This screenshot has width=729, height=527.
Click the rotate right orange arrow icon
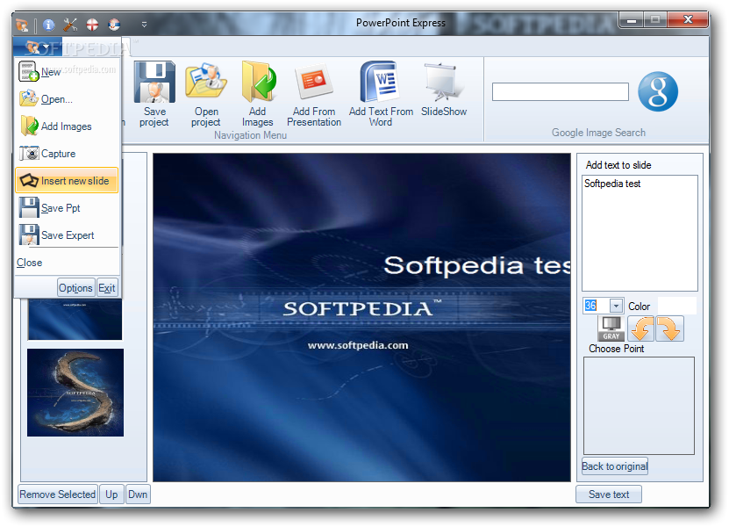(669, 328)
